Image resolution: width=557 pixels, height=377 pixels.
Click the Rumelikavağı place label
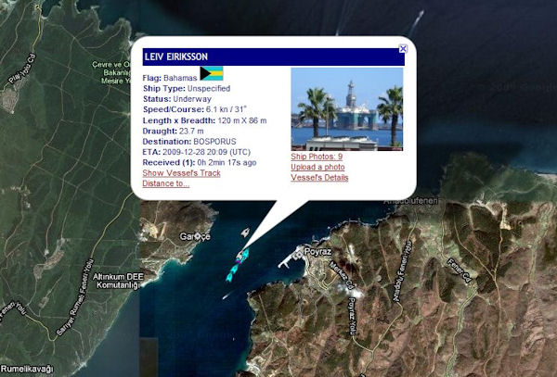tap(28, 369)
